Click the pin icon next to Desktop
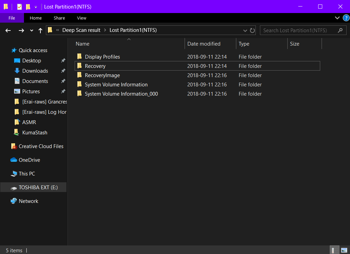 tap(63, 60)
